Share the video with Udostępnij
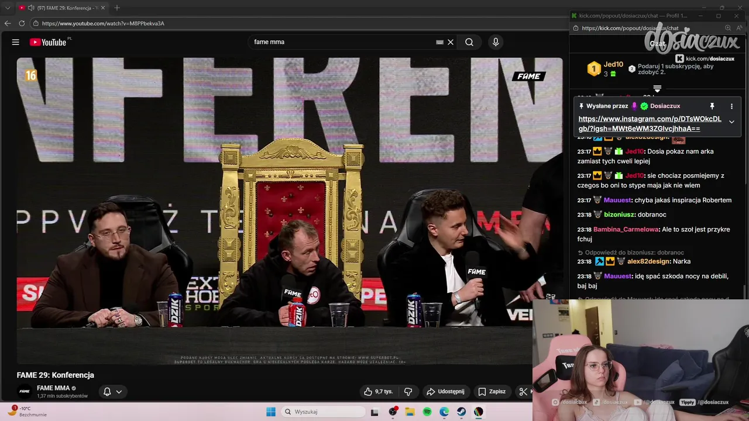Image resolution: width=749 pixels, height=421 pixels. (445, 392)
